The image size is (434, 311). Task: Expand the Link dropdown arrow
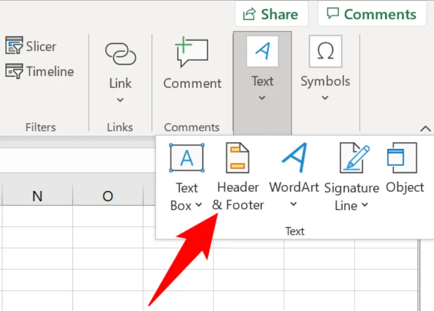120,100
